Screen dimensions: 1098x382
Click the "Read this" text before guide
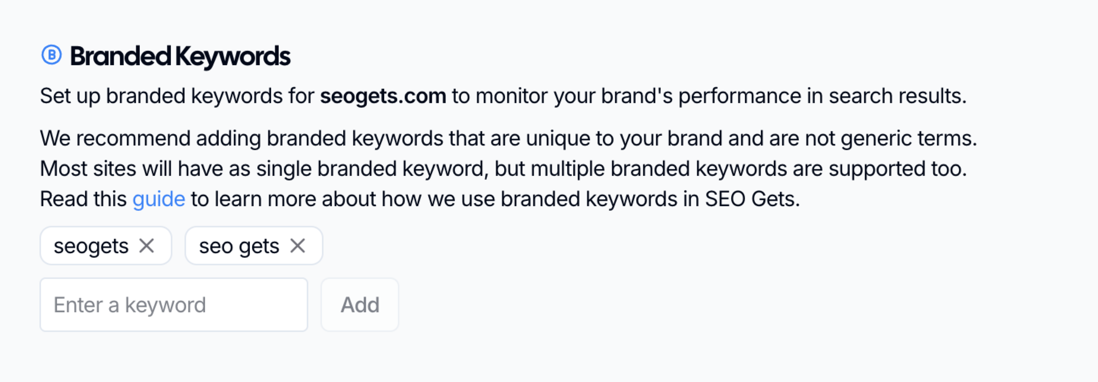(x=83, y=199)
